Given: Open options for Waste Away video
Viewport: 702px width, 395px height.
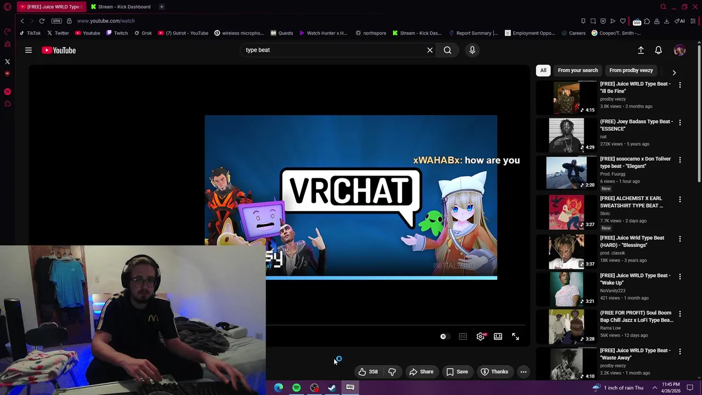Looking at the screenshot, I should (x=680, y=351).
